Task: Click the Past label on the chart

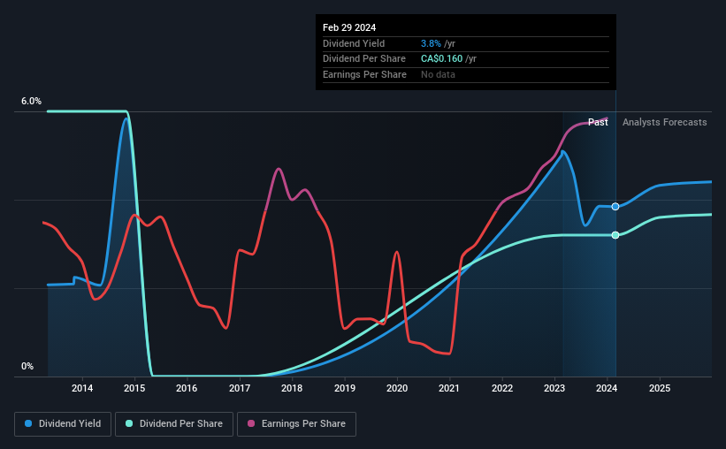Action: [x=598, y=122]
